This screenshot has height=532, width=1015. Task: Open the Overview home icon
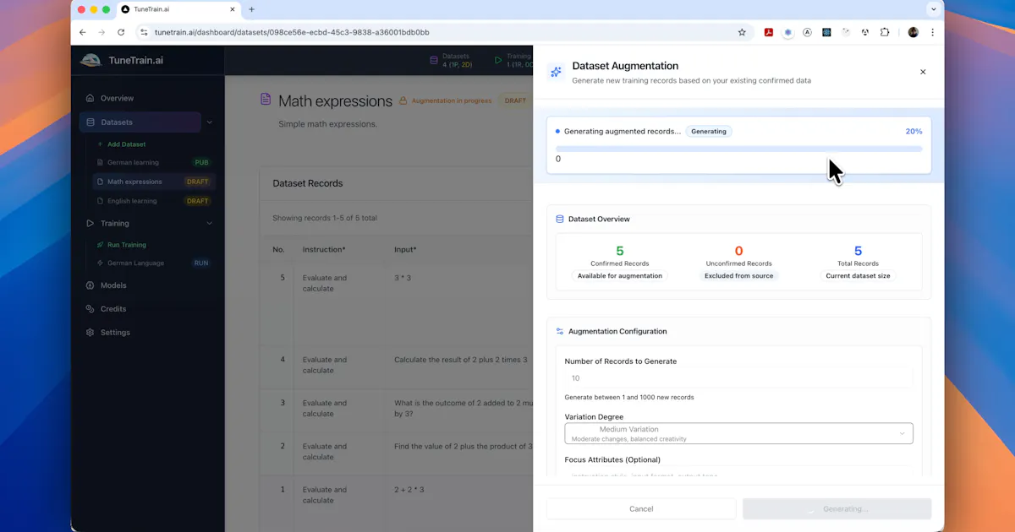tap(91, 98)
